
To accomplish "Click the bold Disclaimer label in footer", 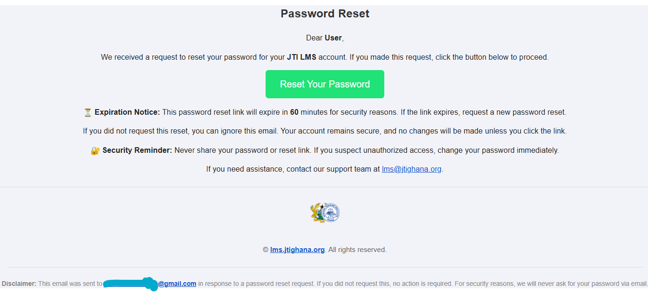I will coord(19,284).
